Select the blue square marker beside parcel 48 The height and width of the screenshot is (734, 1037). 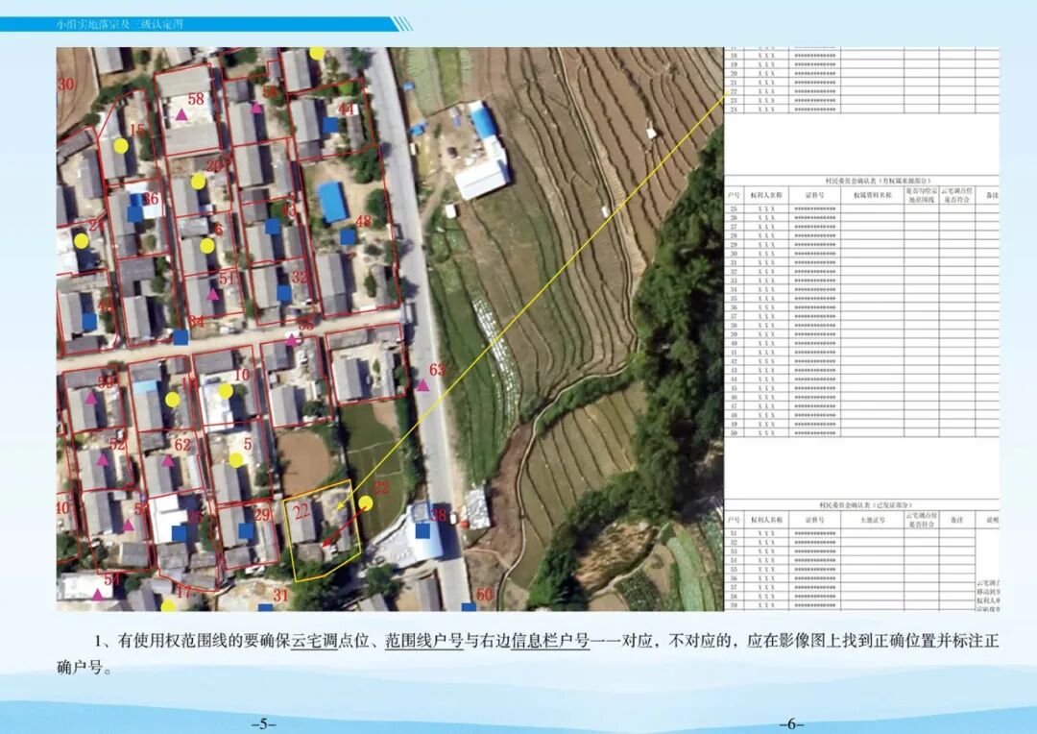[347, 236]
